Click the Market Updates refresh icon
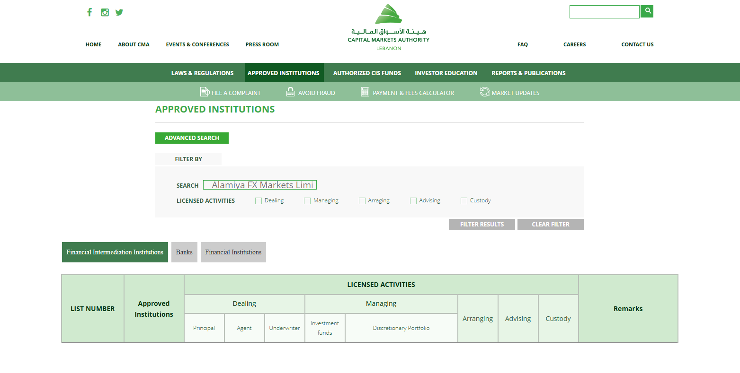Screen dimensions: 740x373 [484, 92]
